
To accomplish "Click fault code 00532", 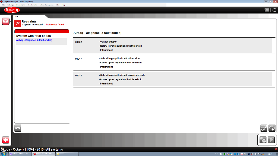I will pos(78,42).
